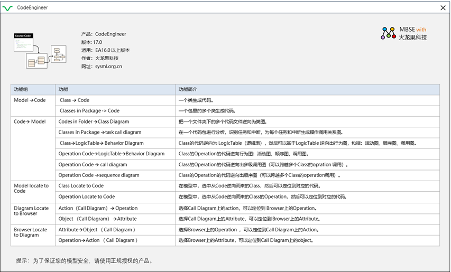
Task: Select 'Operation Code →sequence diagram' cell
Action: click(115, 175)
